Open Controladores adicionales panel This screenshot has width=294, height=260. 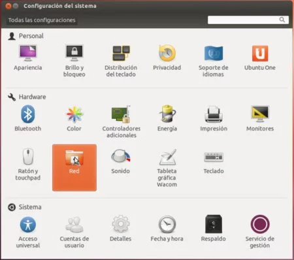(122, 122)
